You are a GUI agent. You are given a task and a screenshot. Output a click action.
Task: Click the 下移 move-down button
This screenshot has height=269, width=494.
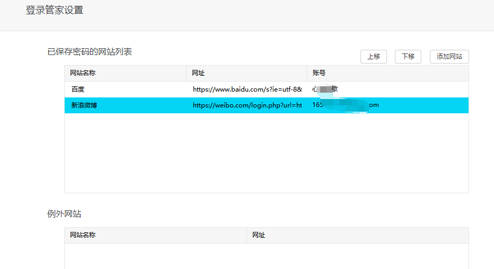pyautogui.click(x=408, y=57)
